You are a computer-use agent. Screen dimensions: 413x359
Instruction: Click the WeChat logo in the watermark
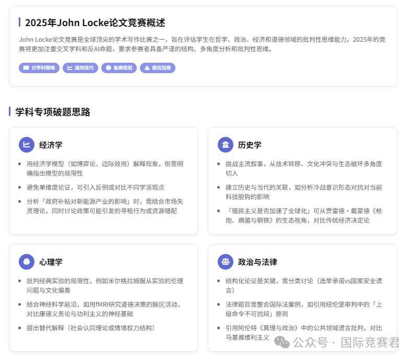point(283,342)
